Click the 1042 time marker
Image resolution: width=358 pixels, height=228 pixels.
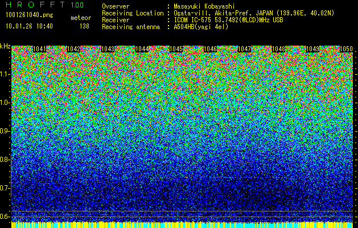(x=74, y=49)
